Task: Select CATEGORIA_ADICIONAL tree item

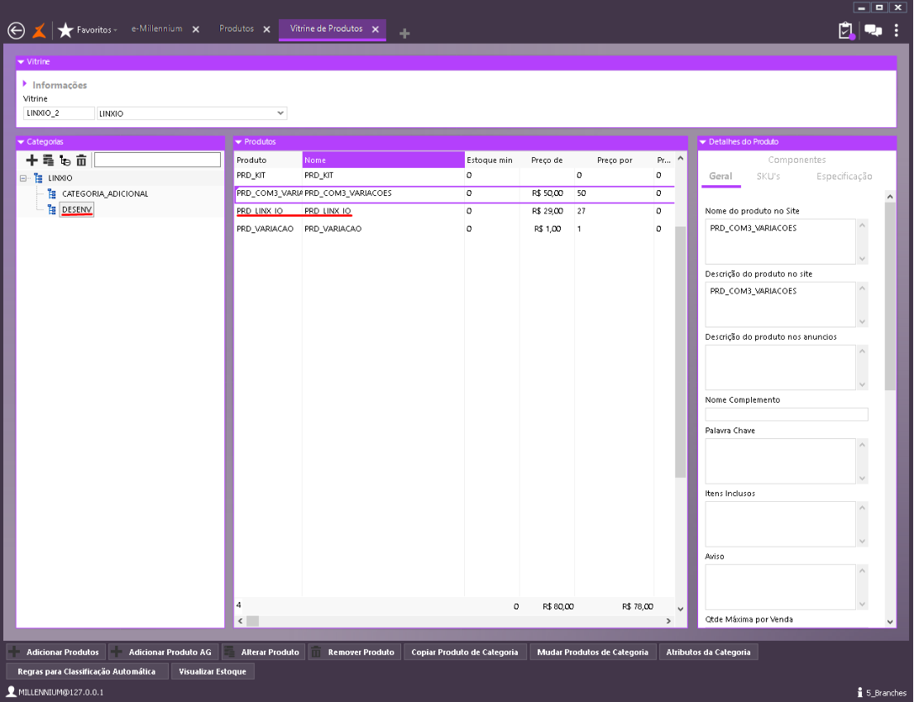Action: [x=105, y=194]
